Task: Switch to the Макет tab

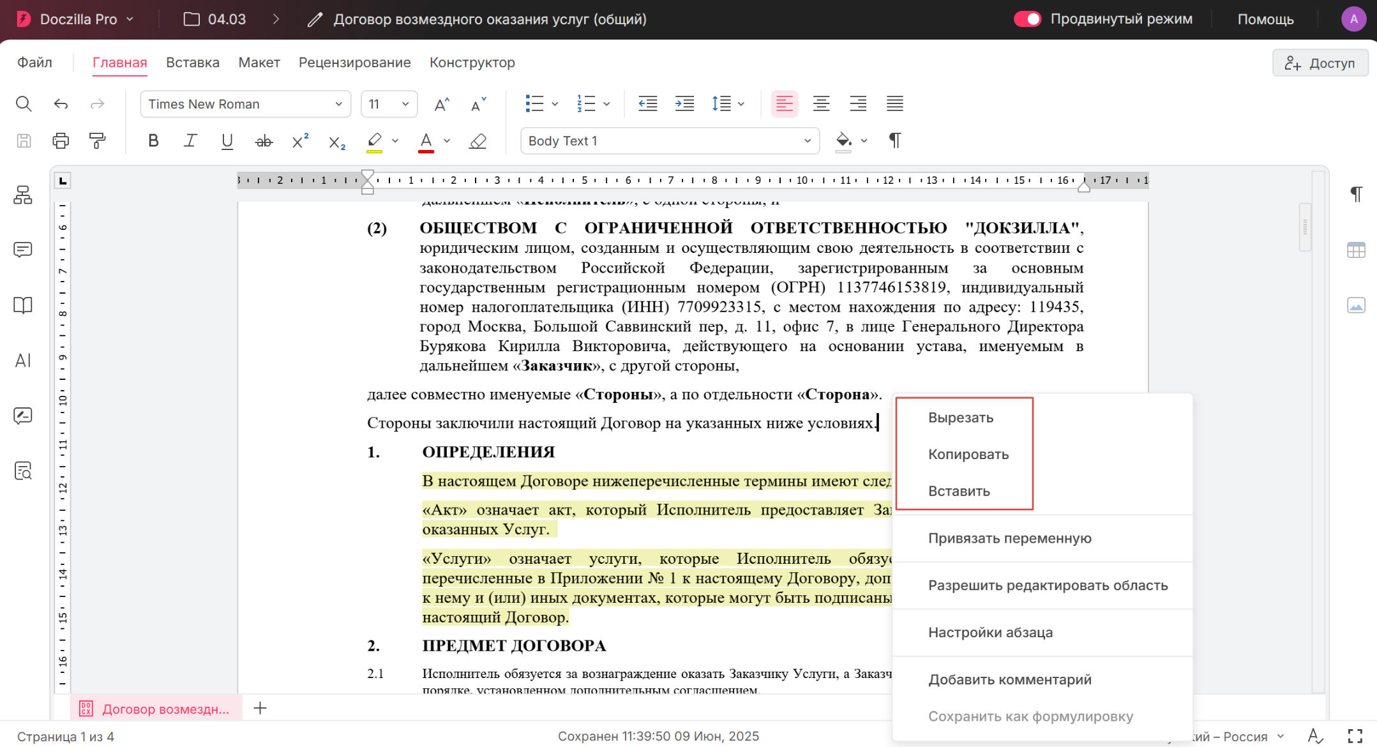Action: [259, 63]
